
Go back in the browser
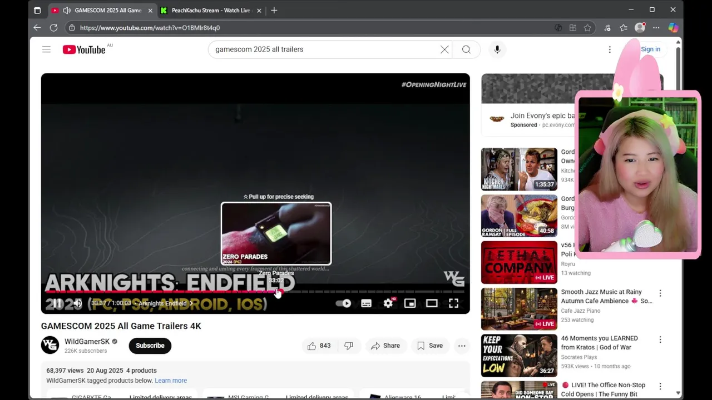click(37, 28)
